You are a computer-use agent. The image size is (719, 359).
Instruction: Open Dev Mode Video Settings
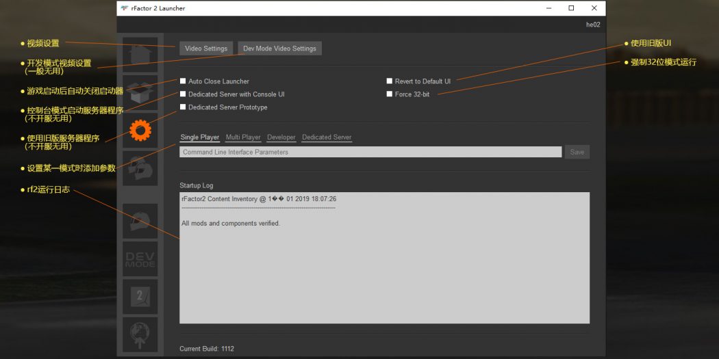(279, 49)
